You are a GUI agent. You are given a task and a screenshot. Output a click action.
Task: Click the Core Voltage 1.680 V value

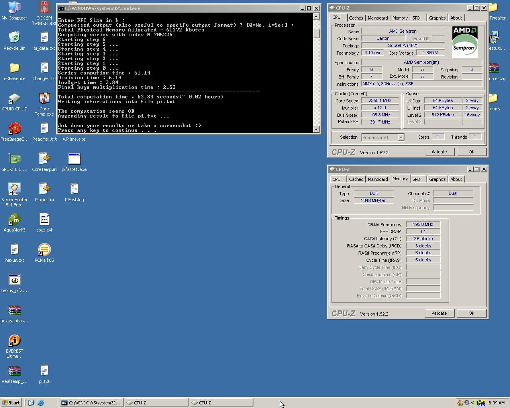click(430, 53)
